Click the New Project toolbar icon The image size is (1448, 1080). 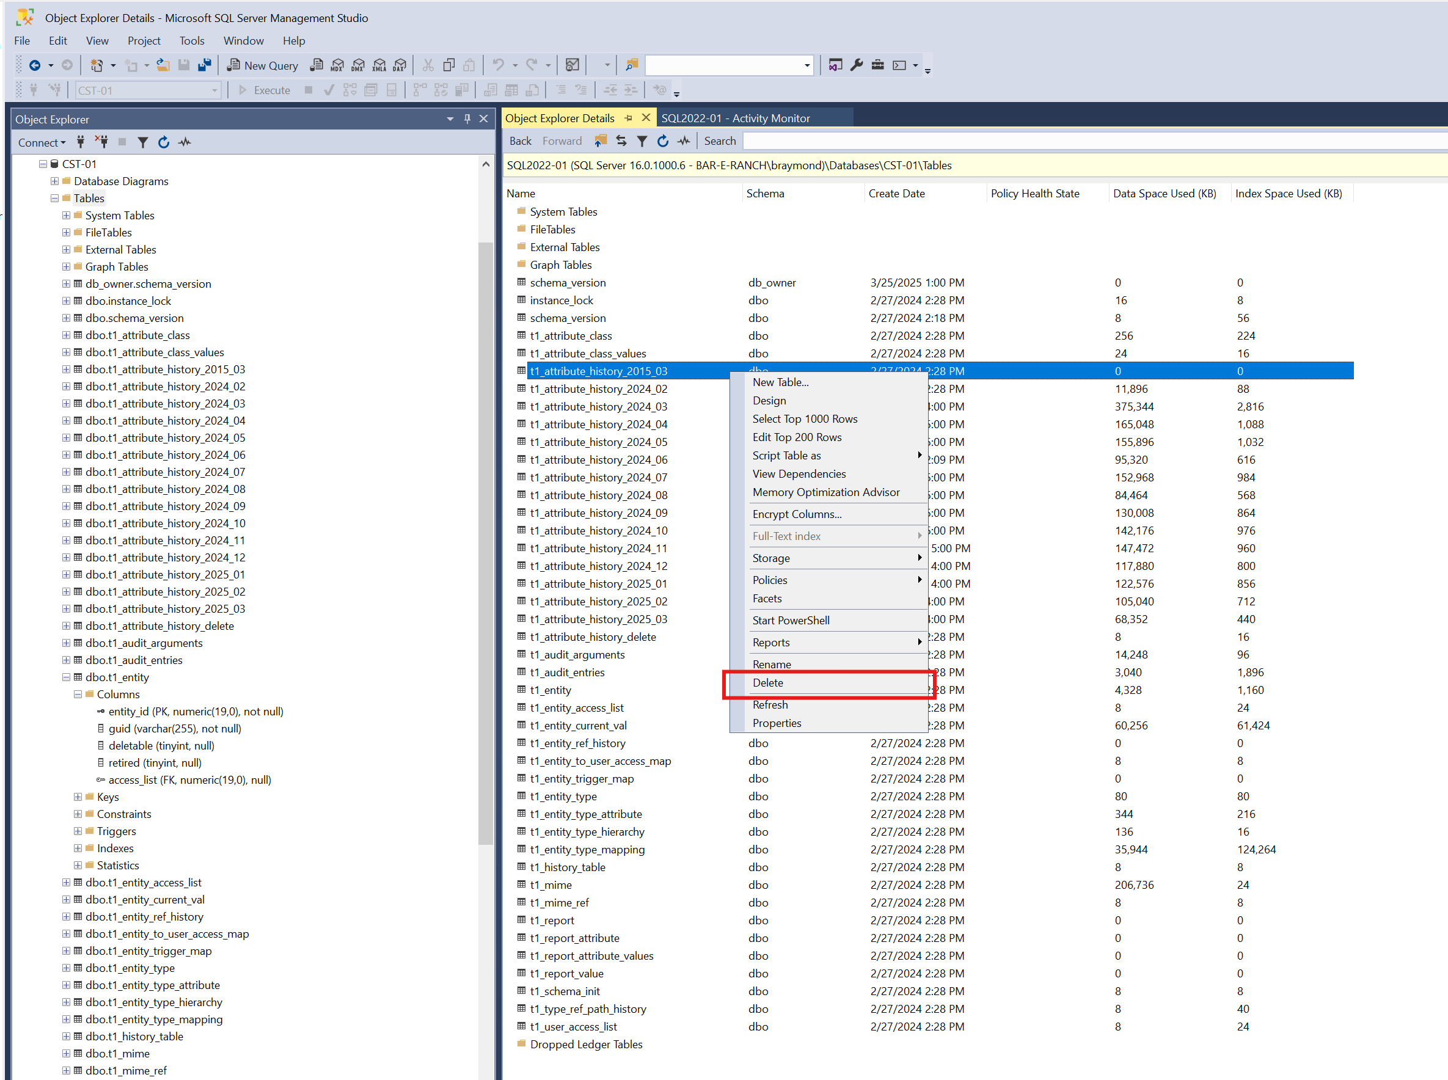(x=97, y=65)
